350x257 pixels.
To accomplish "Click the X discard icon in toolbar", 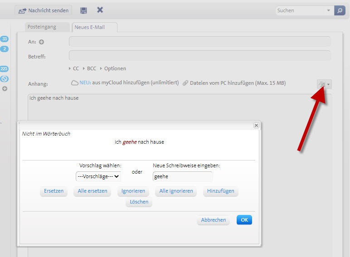I will pyautogui.click(x=100, y=10).
